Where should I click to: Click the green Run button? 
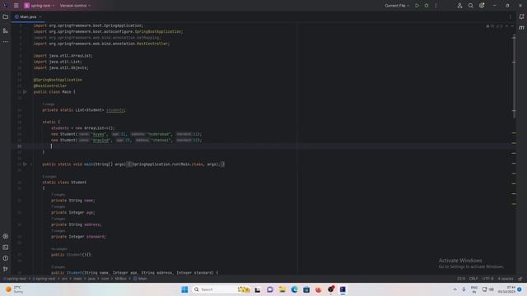pos(417,6)
